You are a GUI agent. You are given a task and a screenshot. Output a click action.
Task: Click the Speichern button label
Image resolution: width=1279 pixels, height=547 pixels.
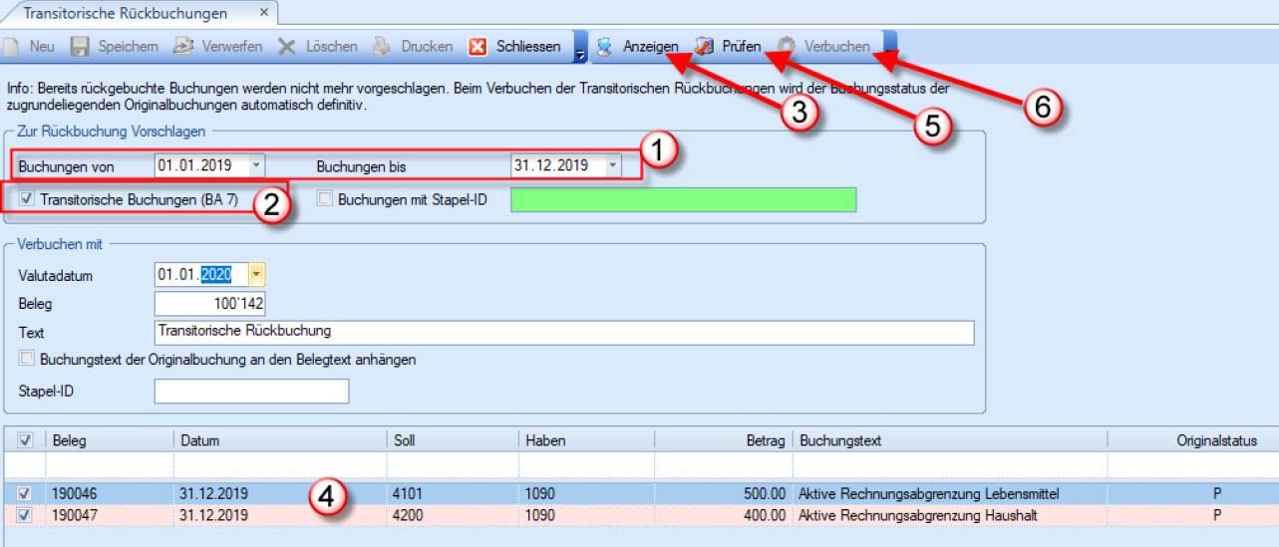pyautogui.click(x=128, y=46)
